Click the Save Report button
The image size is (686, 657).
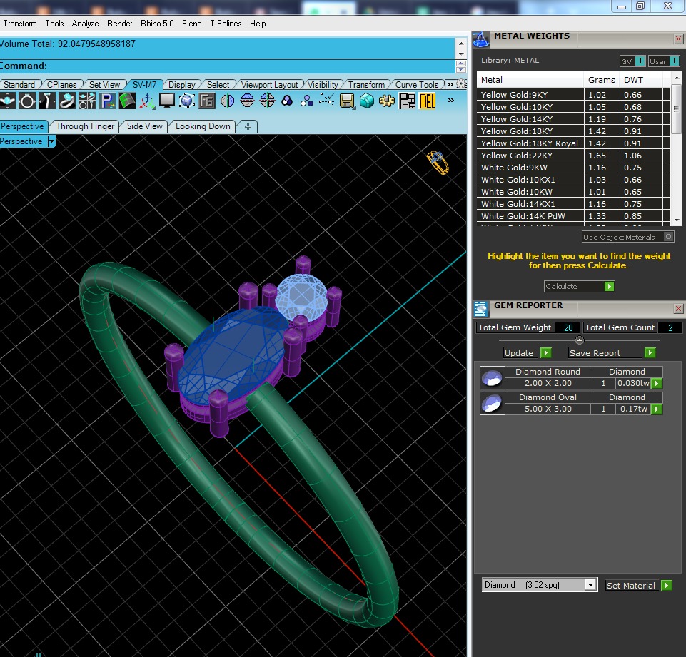tap(612, 353)
